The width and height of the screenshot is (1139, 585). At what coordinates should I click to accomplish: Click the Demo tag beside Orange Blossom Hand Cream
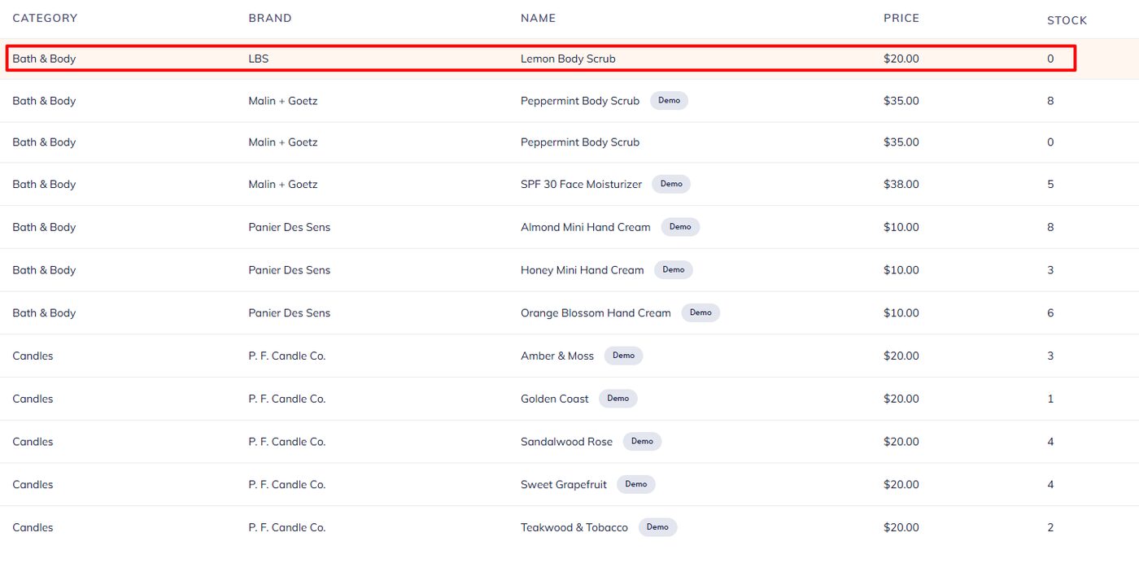pos(700,312)
